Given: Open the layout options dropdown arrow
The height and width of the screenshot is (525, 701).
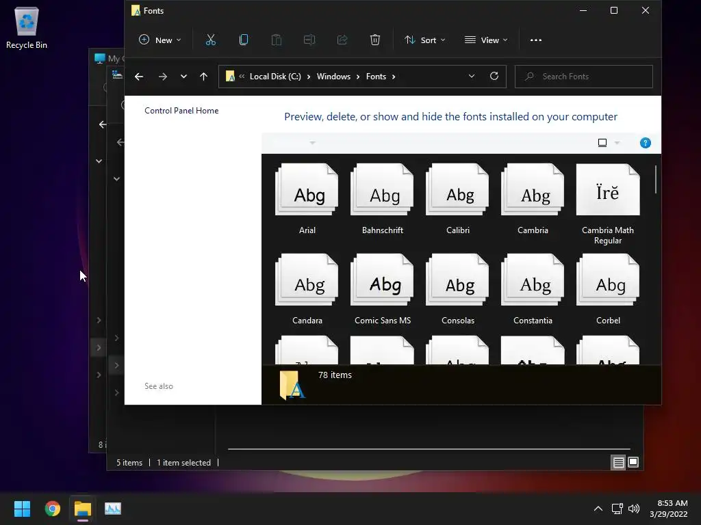Looking at the screenshot, I should tap(617, 143).
